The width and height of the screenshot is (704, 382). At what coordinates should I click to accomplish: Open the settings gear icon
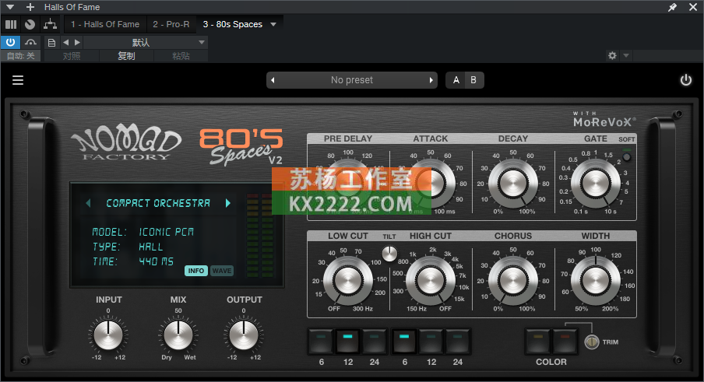pyautogui.click(x=612, y=55)
